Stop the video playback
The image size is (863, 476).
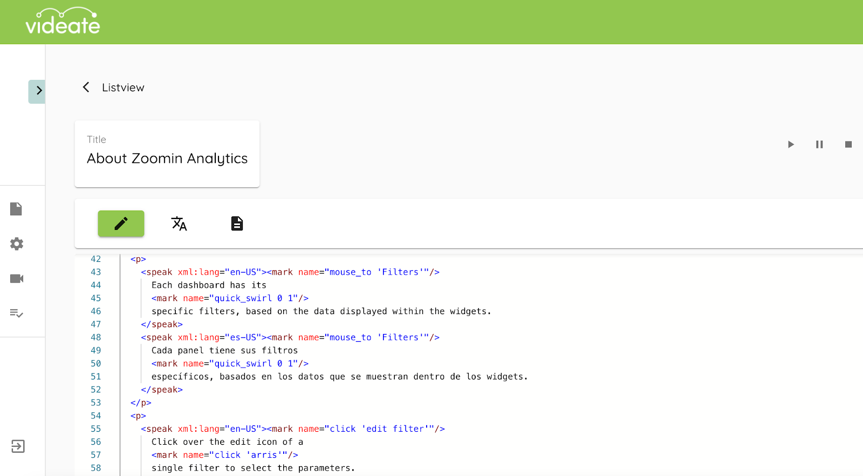pyautogui.click(x=848, y=144)
